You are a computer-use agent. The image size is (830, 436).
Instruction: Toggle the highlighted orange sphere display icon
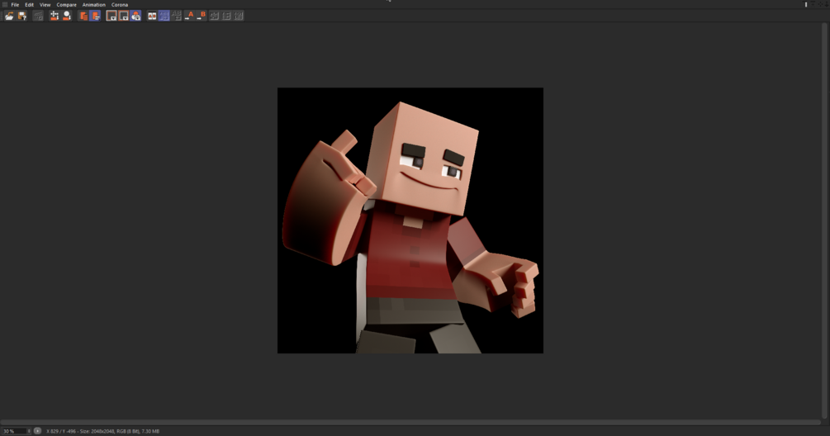point(135,16)
